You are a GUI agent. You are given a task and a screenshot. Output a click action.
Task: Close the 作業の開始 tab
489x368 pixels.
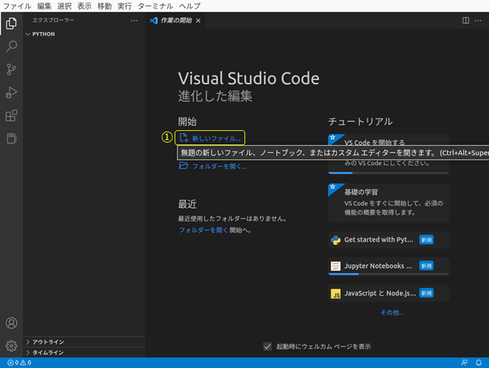point(199,21)
